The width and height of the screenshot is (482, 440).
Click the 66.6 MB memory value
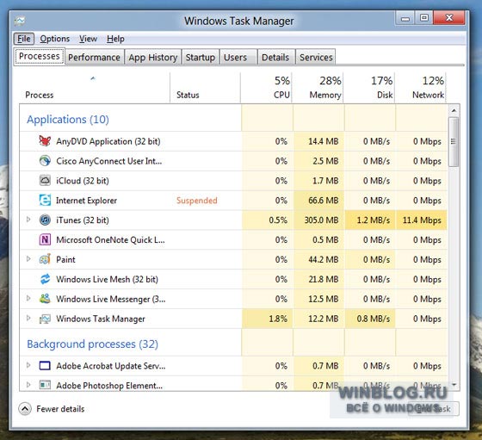323,201
